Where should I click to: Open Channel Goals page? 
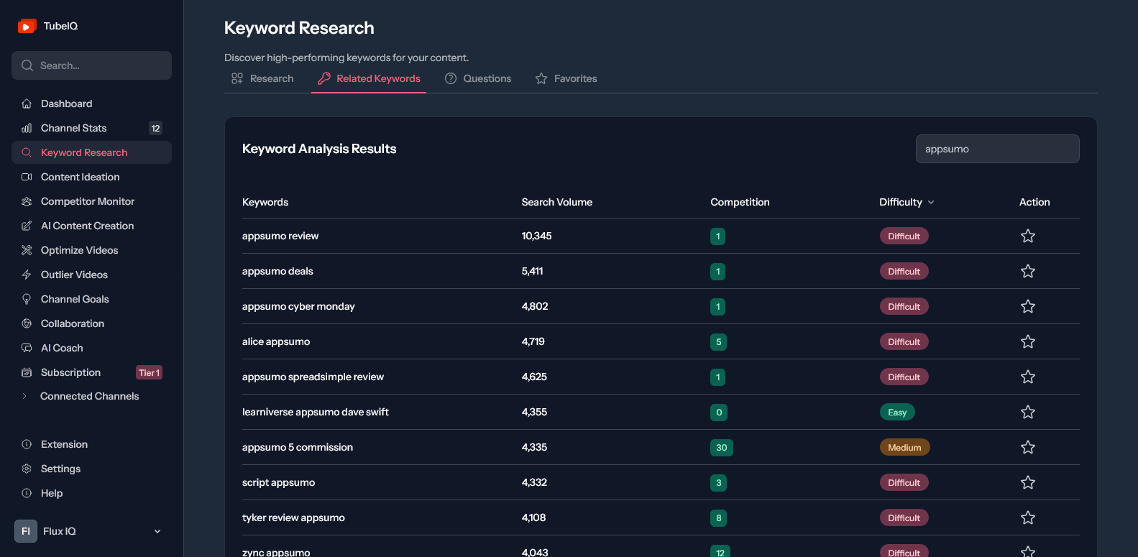91,299
